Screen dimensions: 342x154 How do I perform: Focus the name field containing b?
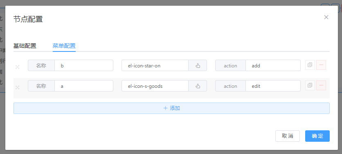click(84, 65)
